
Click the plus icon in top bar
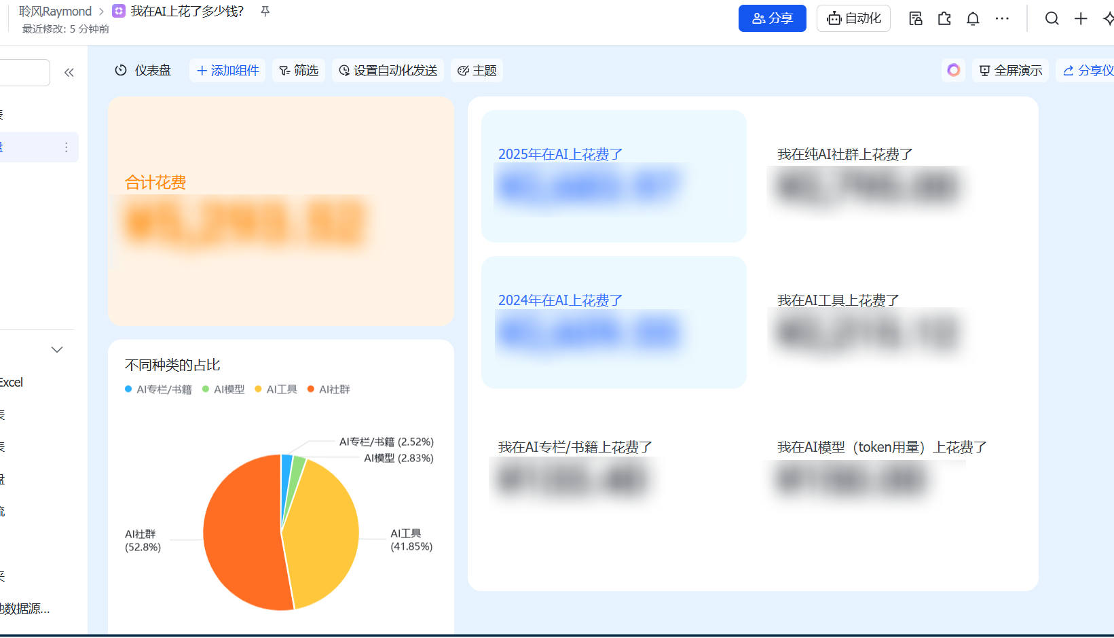click(x=1081, y=18)
